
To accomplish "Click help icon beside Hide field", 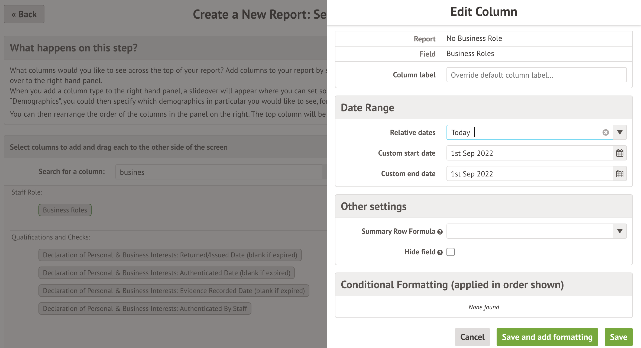I will coord(440,252).
